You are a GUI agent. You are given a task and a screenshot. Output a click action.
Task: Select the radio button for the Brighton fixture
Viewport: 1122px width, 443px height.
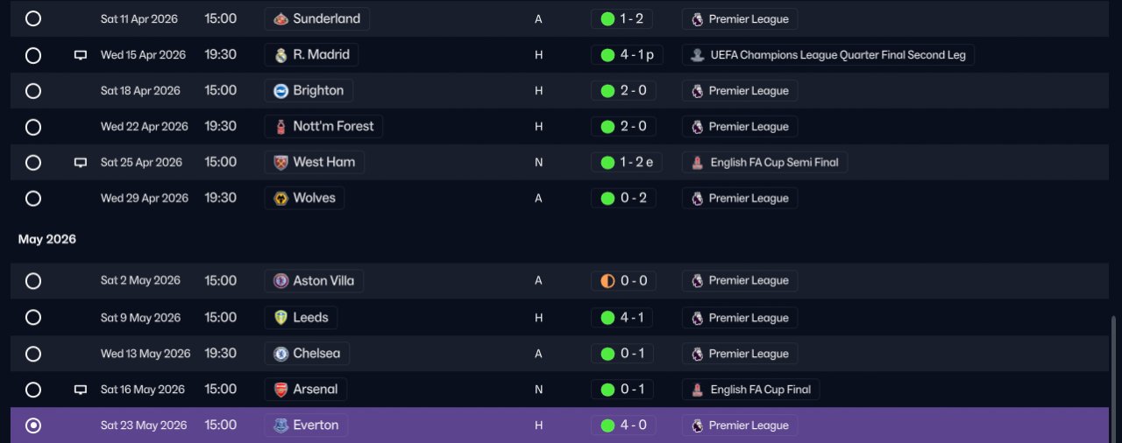click(33, 91)
